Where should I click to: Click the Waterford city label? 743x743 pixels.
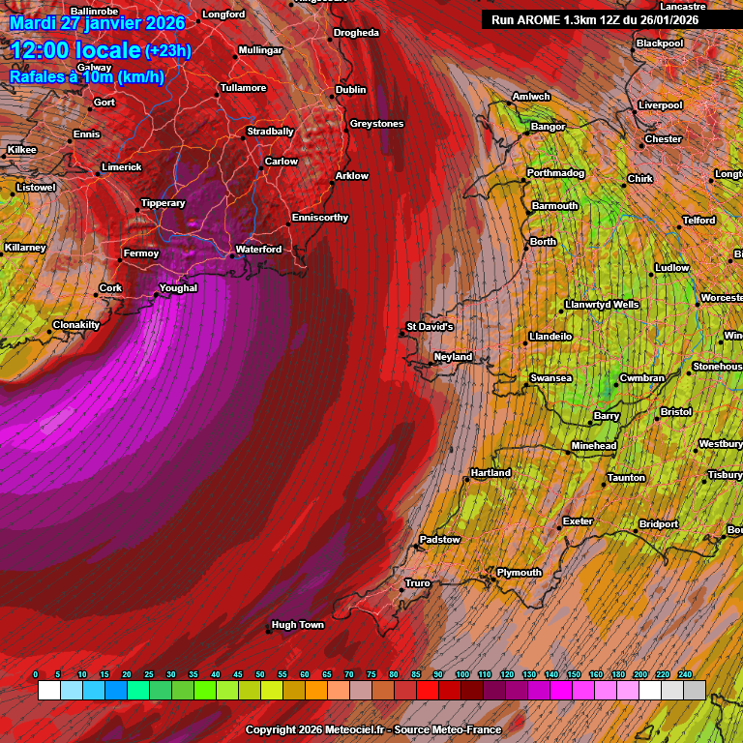point(258,250)
